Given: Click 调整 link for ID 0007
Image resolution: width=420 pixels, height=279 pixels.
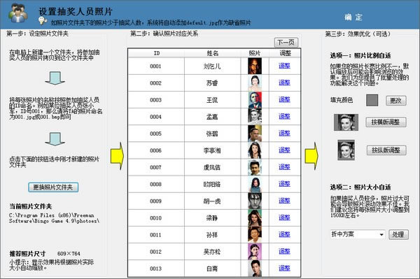Looking at the screenshot, I should (x=284, y=167).
